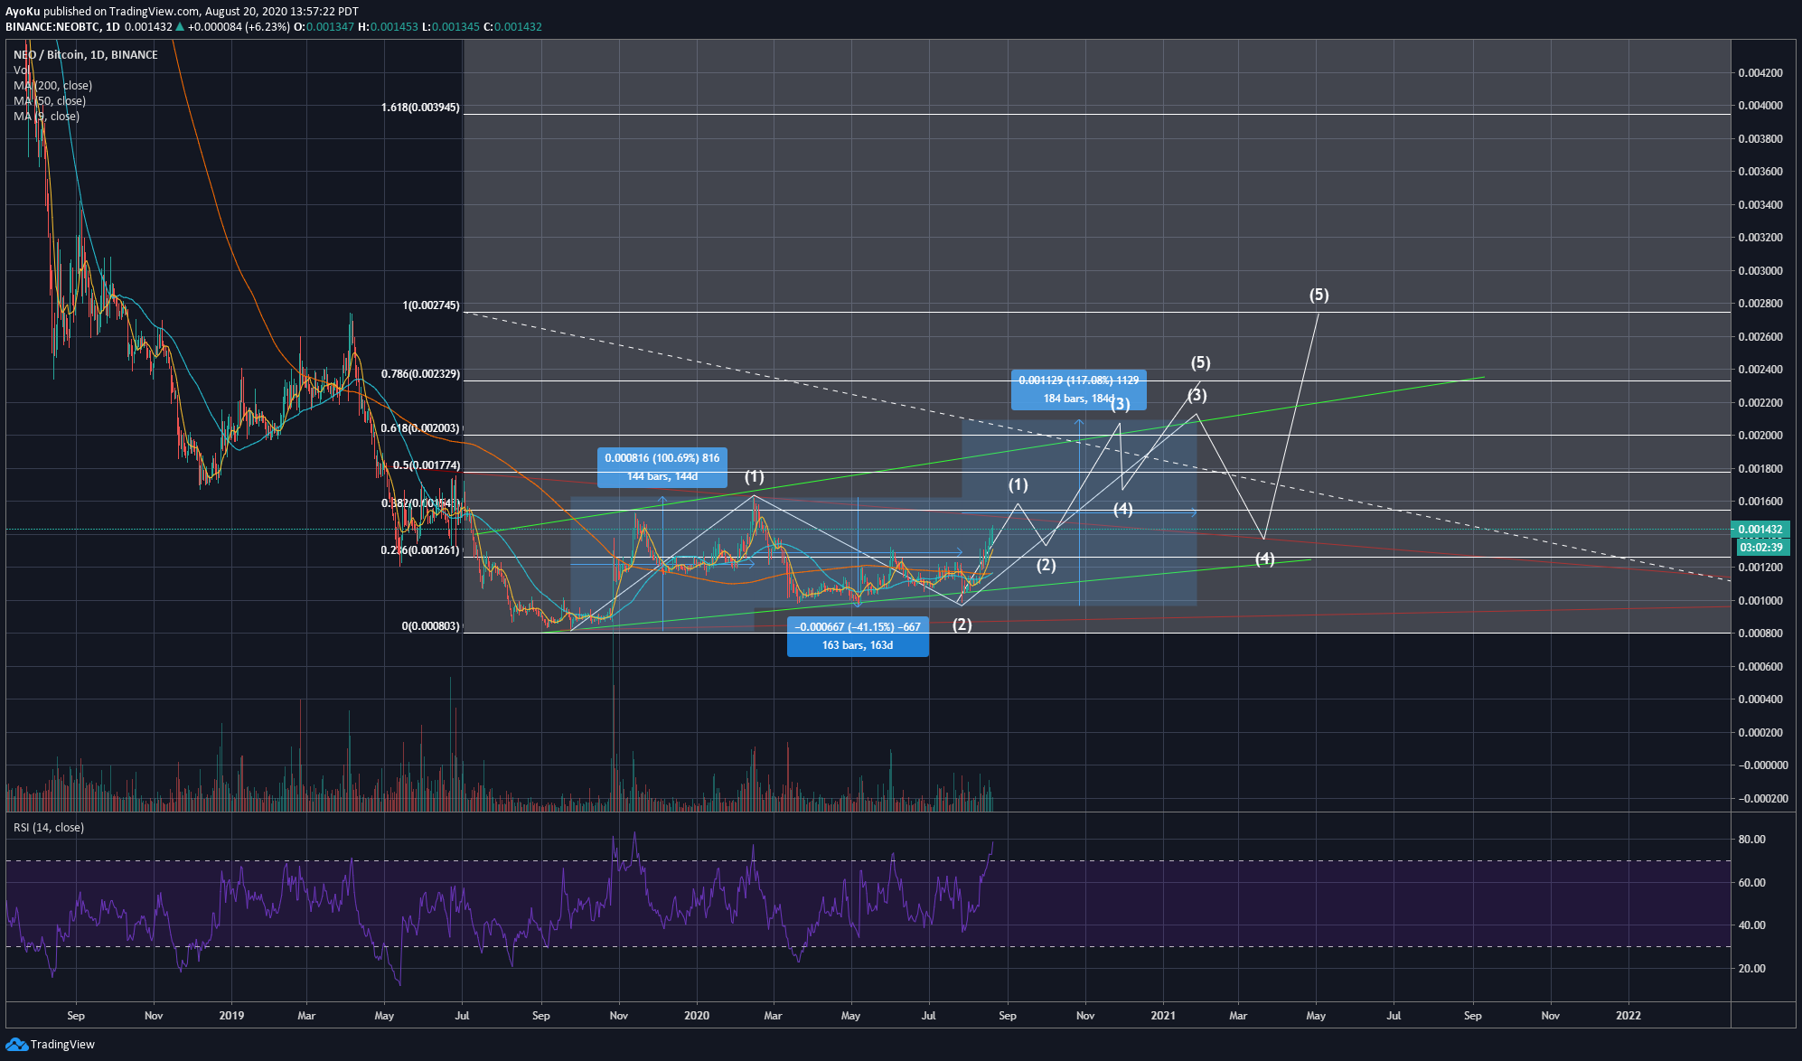
Task: Click the 2019 label on time axis
Action: pos(231,1016)
